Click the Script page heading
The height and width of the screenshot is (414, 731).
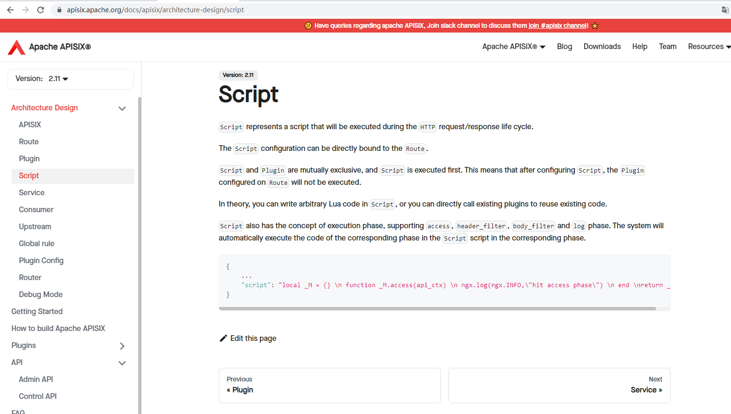[249, 94]
